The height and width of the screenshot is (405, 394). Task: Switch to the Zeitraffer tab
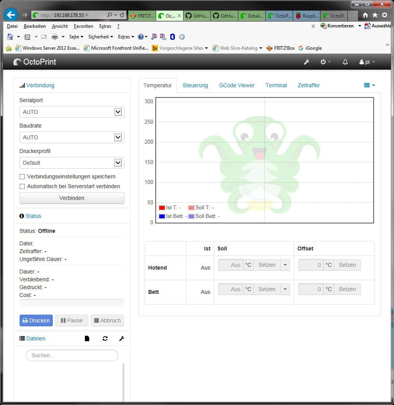[x=309, y=85]
